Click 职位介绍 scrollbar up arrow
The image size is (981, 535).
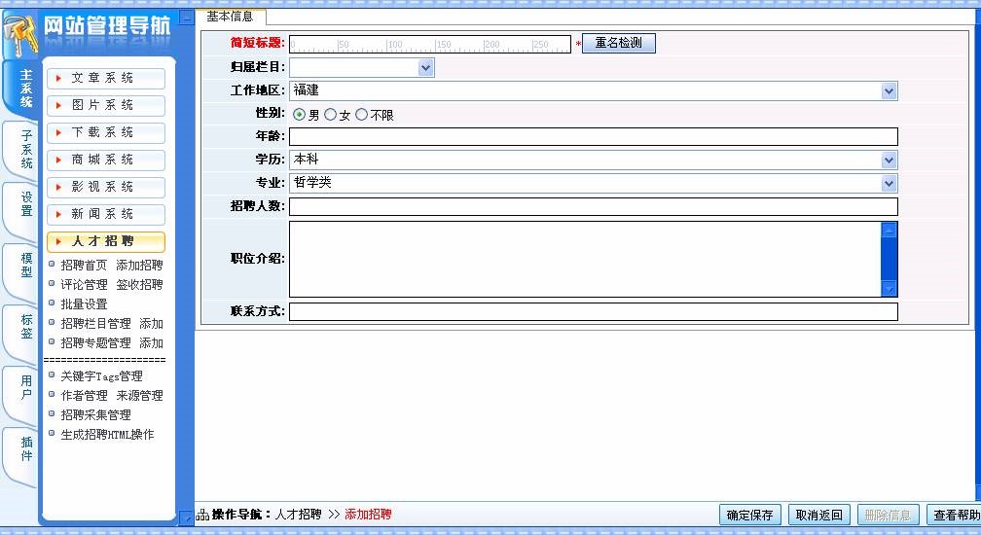(890, 230)
